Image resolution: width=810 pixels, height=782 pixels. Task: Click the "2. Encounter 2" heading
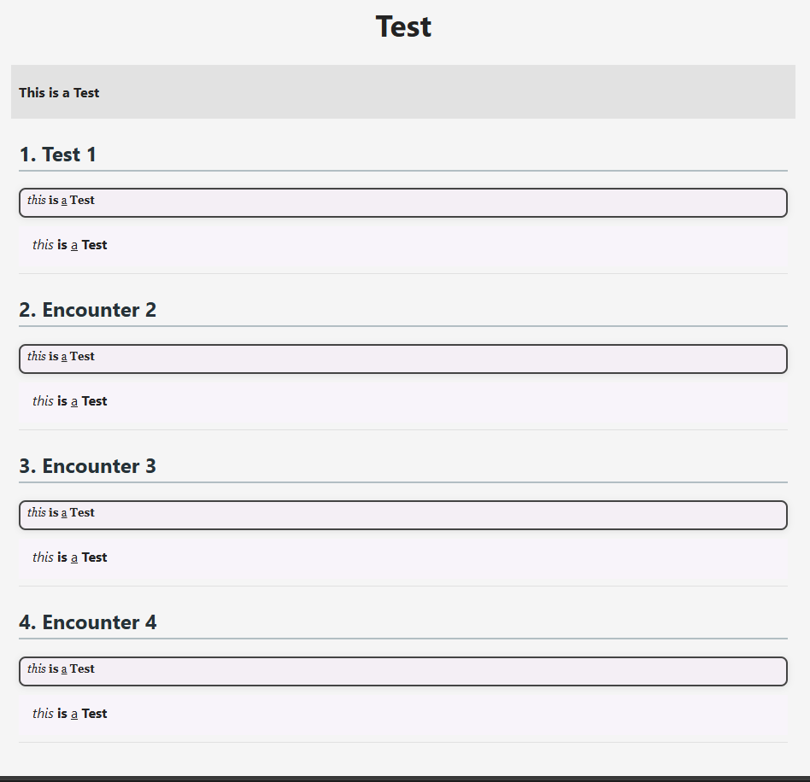point(87,310)
